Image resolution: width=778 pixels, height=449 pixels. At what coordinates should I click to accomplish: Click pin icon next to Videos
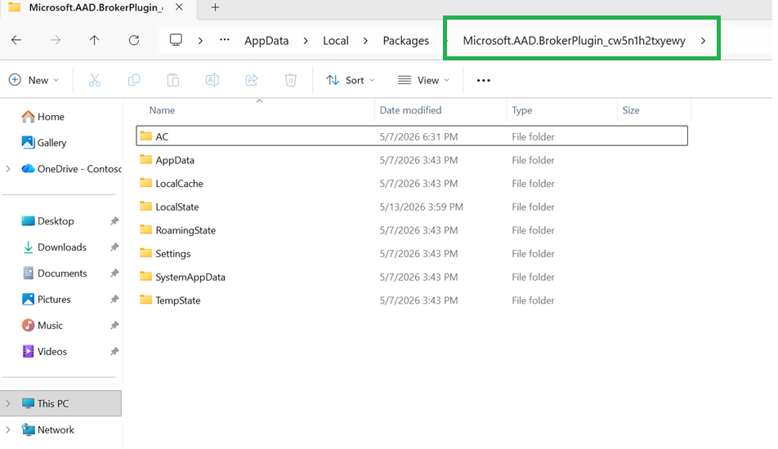pyautogui.click(x=114, y=351)
